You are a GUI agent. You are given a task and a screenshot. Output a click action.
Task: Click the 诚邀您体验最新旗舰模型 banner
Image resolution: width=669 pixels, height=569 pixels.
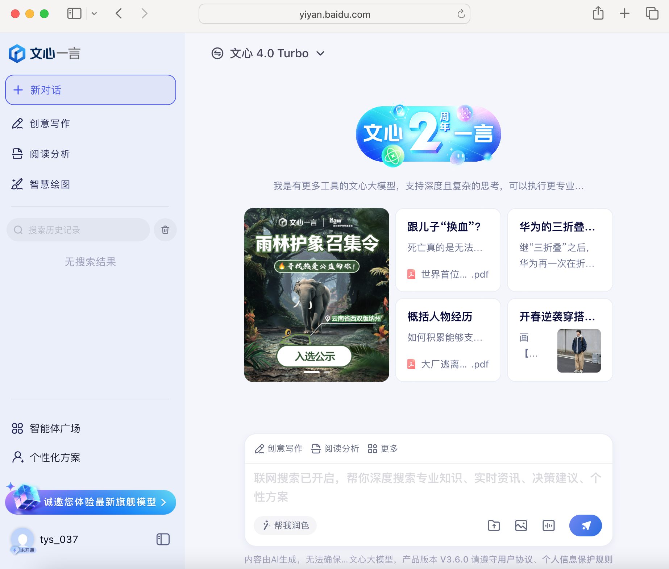click(x=91, y=502)
